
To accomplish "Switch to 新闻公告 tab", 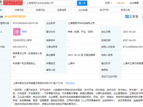I will 125,10.
